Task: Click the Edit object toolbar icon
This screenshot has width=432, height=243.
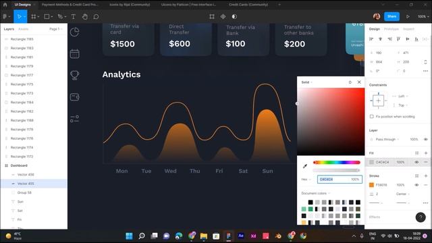Action: [x=211, y=17]
